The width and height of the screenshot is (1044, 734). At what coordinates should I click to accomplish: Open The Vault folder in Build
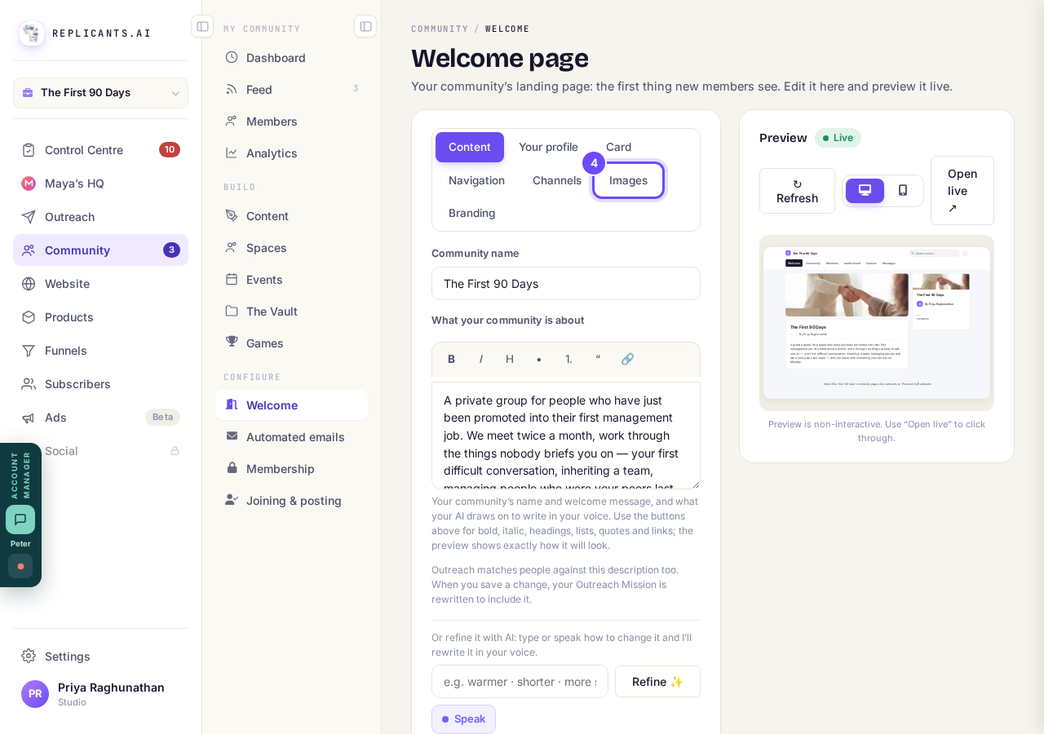291,311
